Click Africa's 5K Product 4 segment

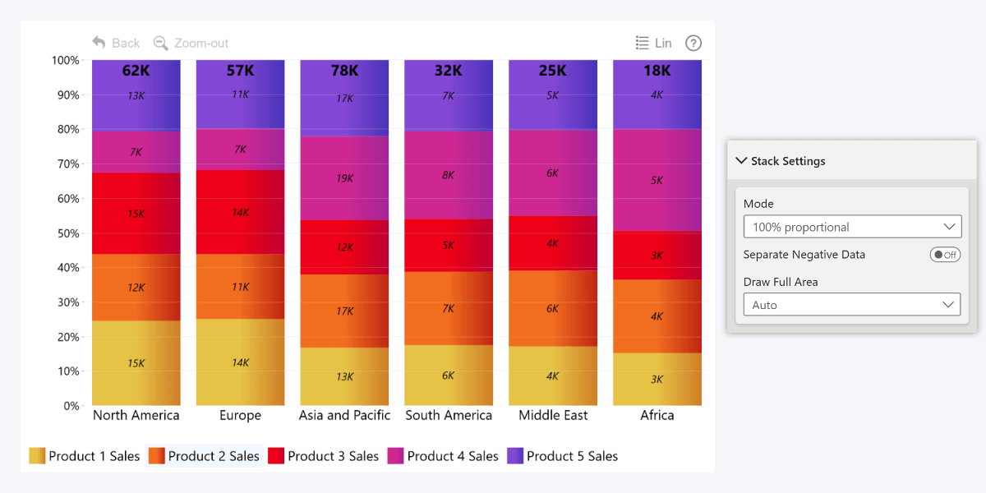pos(657,180)
